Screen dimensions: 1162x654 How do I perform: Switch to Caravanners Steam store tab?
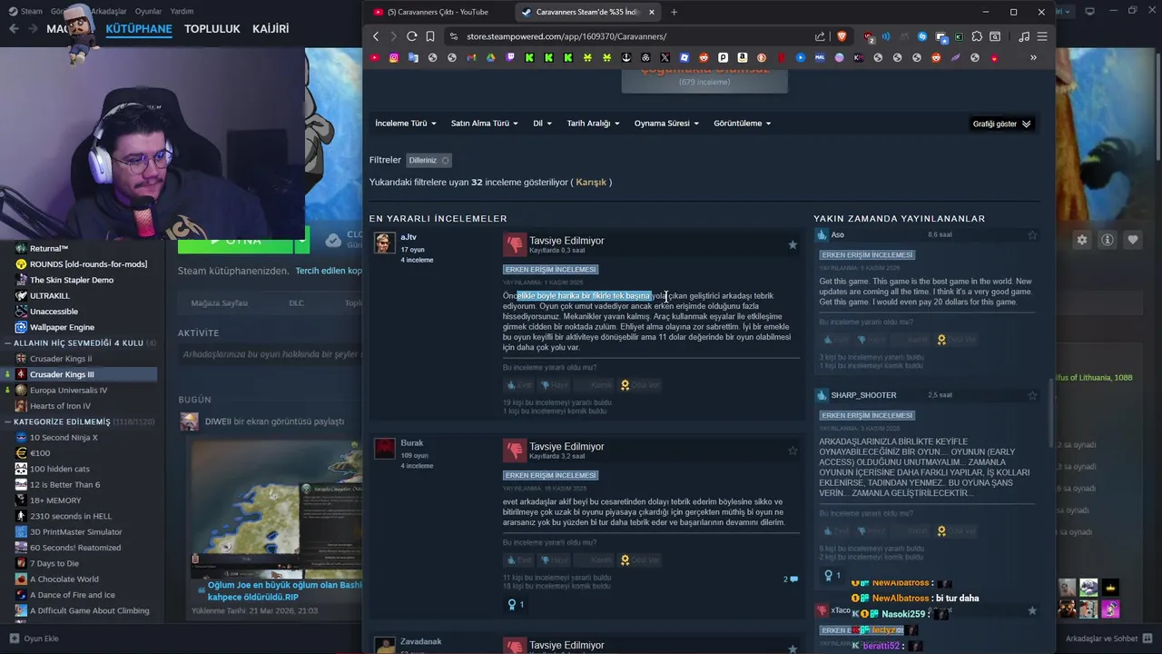tap(588, 12)
